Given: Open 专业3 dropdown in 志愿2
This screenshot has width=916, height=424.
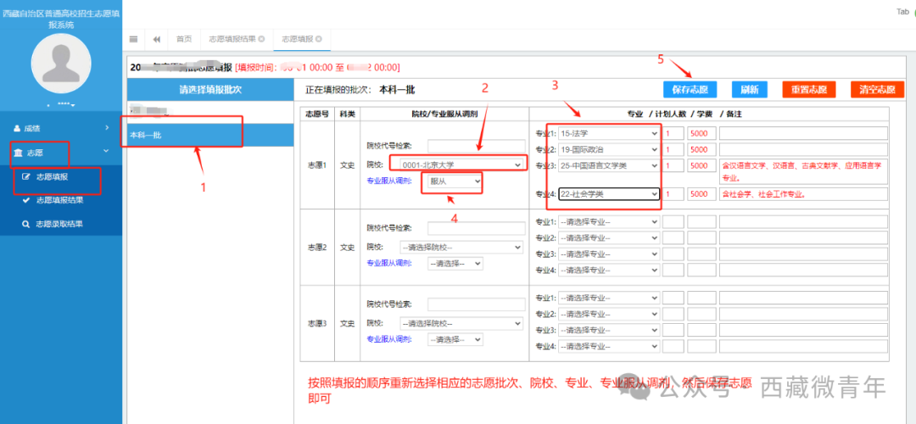Looking at the screenshot, I should [609, 254].
